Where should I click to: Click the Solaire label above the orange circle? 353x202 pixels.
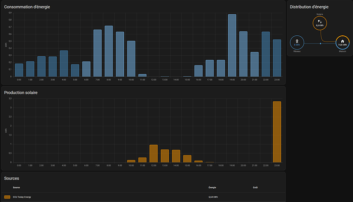coord(320,14)
